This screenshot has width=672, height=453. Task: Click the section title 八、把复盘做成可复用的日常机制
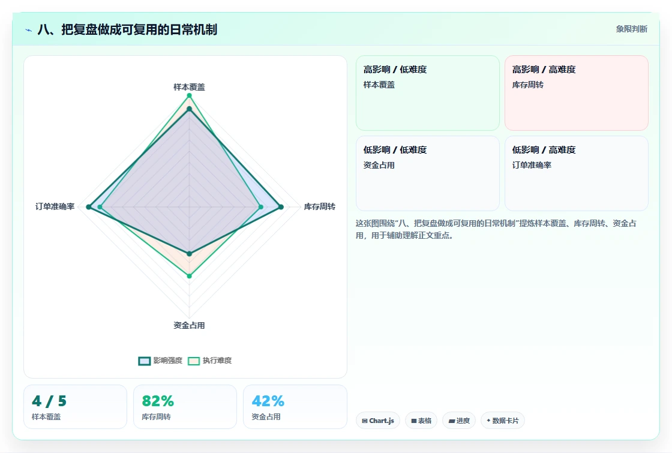(x=127, y=29)
